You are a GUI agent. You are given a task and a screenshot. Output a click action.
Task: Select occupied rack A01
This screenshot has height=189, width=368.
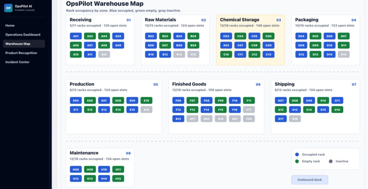tap(76, 36)
